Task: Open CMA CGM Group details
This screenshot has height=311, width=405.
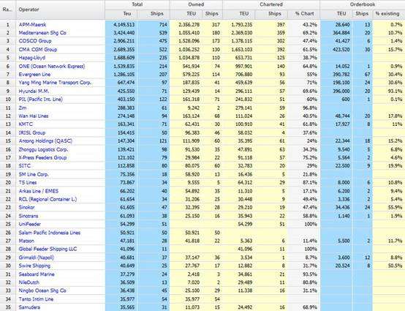Action: [38, 49]
